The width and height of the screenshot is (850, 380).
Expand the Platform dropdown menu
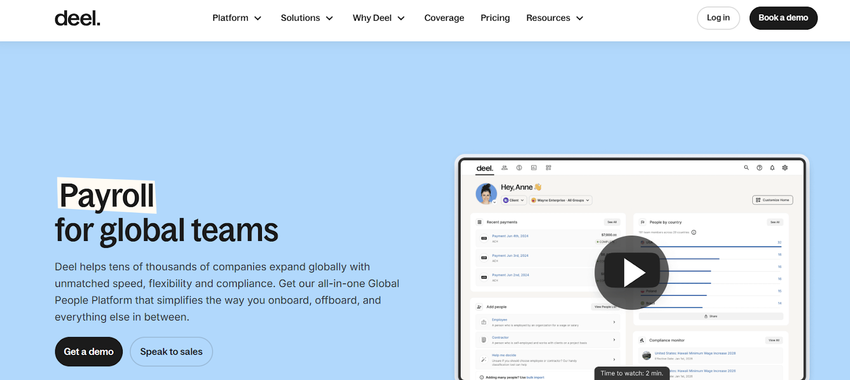point(237,18)
